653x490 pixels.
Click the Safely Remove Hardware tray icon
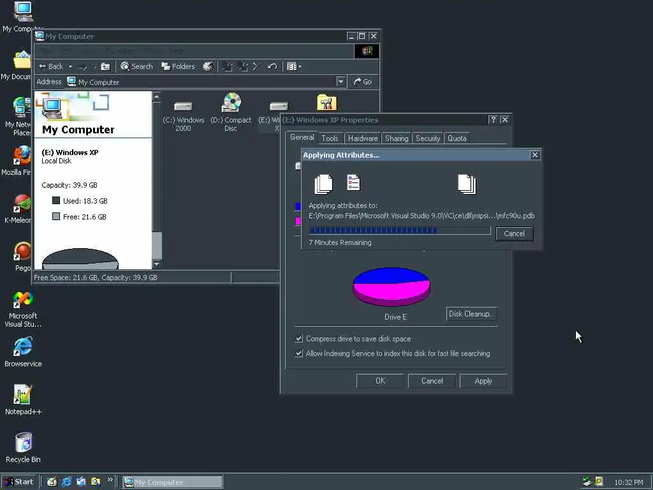(x=587, y=481)
